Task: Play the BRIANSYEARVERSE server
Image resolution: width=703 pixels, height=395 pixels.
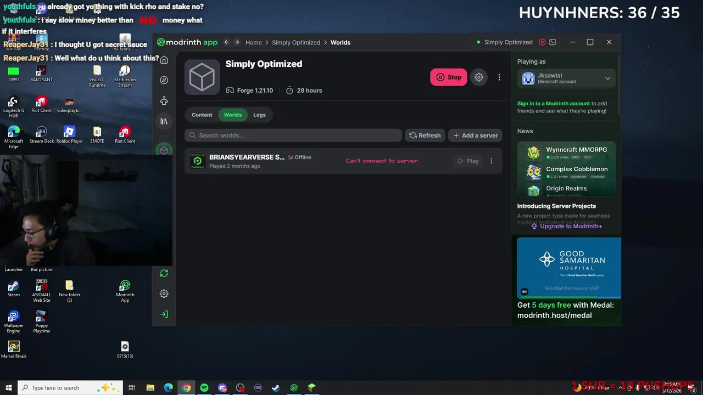Action: tap(468, 161)
